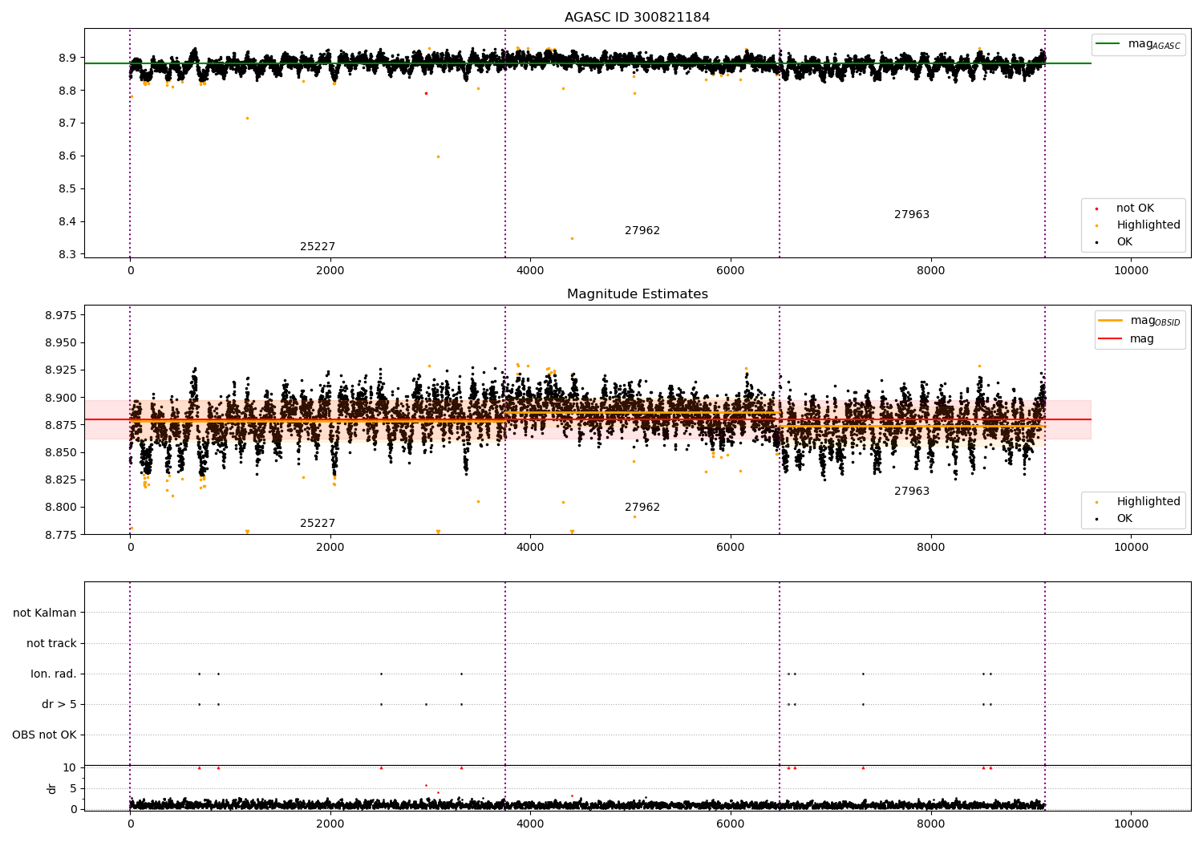This screenshot has width=1203, height=842.
Task: Click the orange mag OBSID legend entry
Action: (x=1140, y=321)
